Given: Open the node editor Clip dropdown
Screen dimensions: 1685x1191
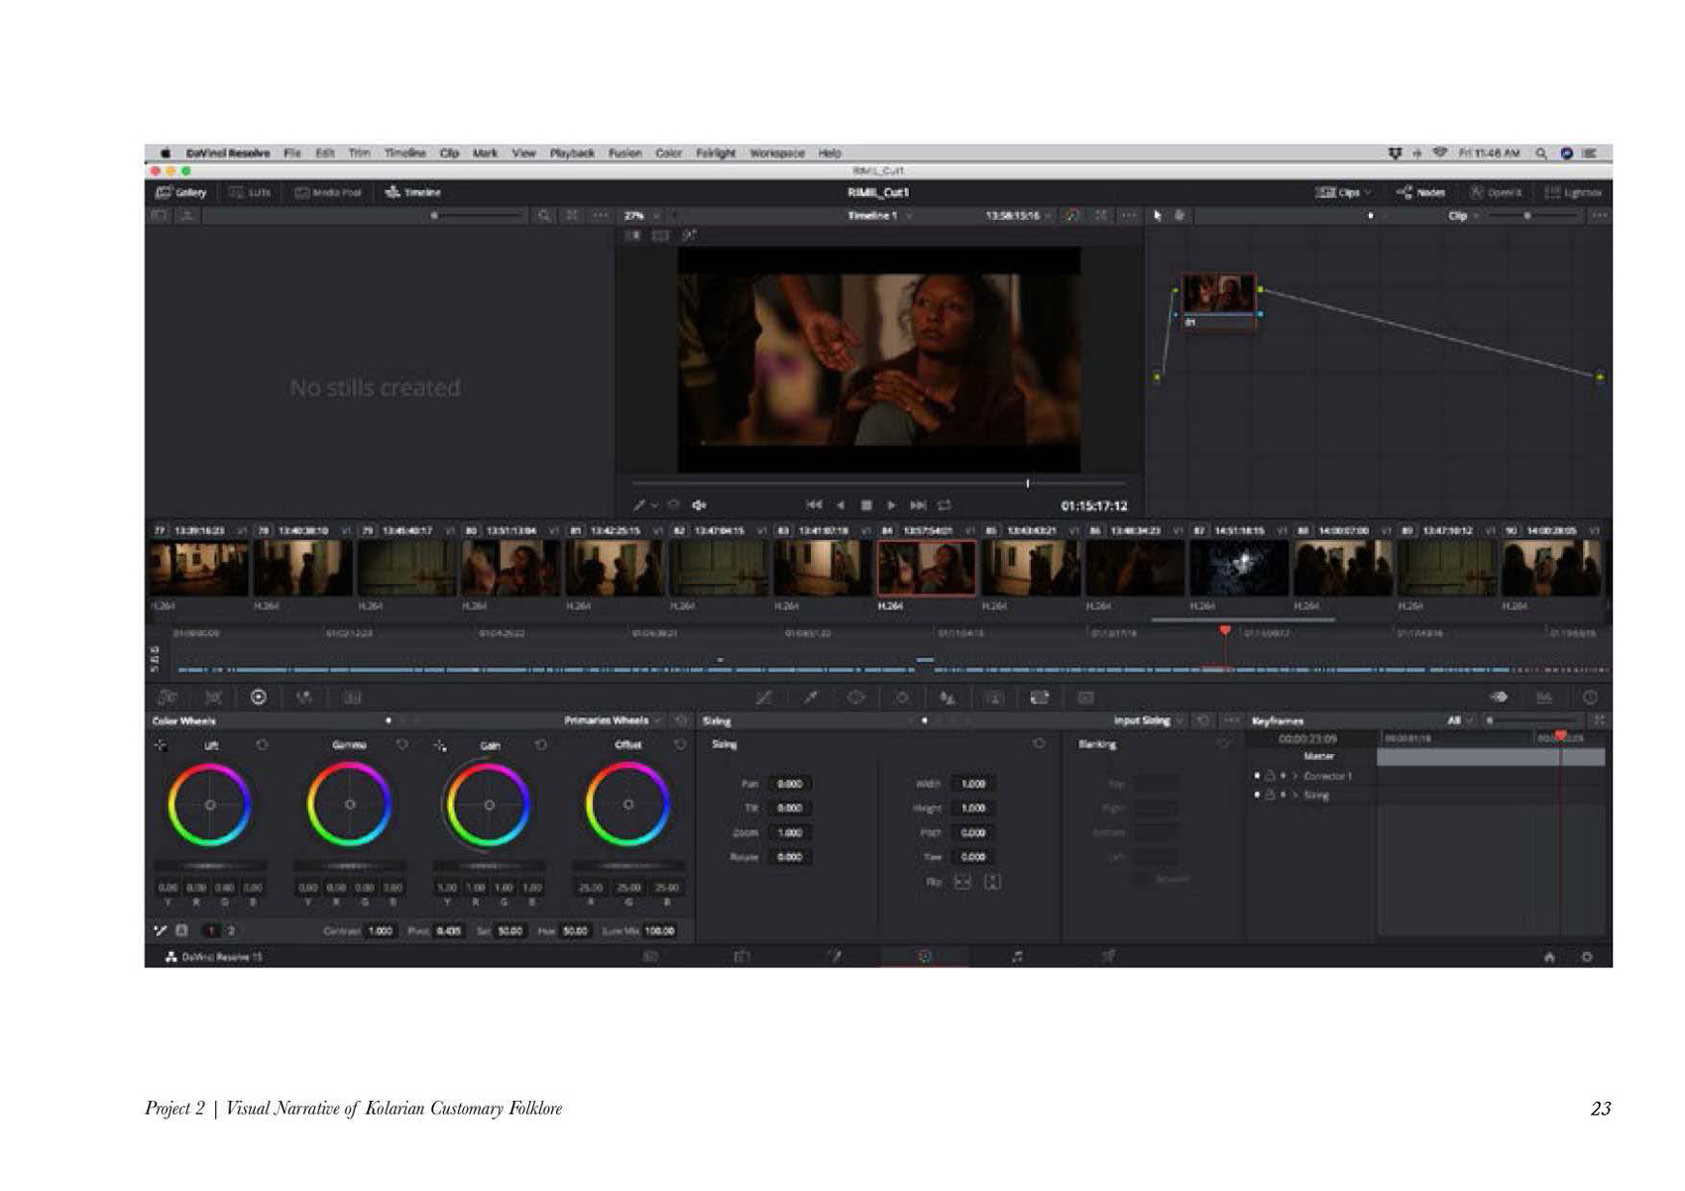Looking at the screenshot, I should (1463, 215).
